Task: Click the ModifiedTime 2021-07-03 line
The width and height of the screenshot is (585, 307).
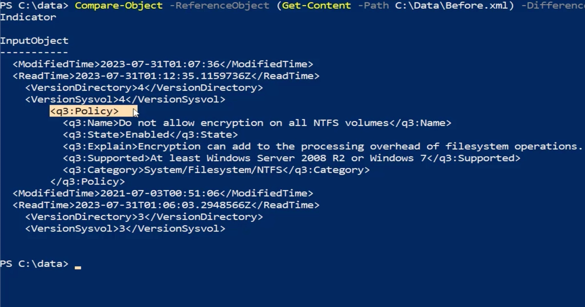Action: pos(163,193)
